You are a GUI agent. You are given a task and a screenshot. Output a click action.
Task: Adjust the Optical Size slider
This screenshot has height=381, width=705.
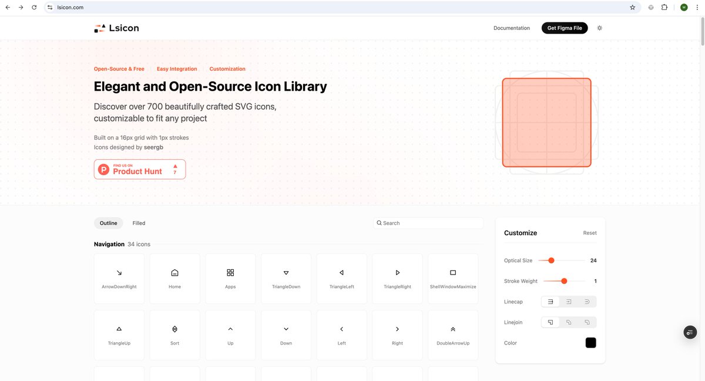pyautogui.click(x=562, y=260)
